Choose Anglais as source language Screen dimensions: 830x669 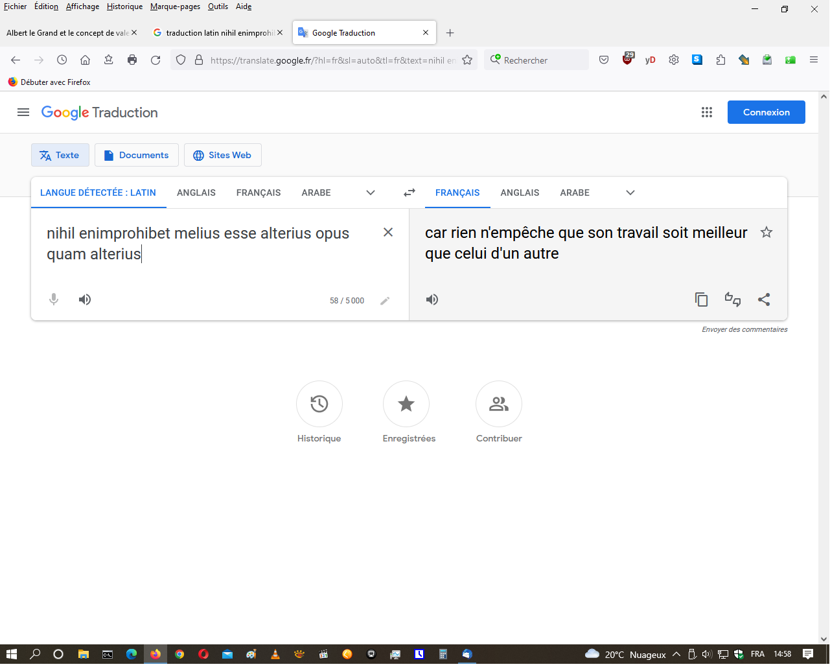[196, 193]
